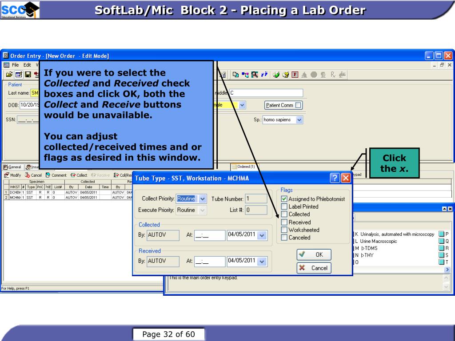This screenshot has height=341, width=455.
Task: Click the Received At time field
Action: tap(210, 261)
